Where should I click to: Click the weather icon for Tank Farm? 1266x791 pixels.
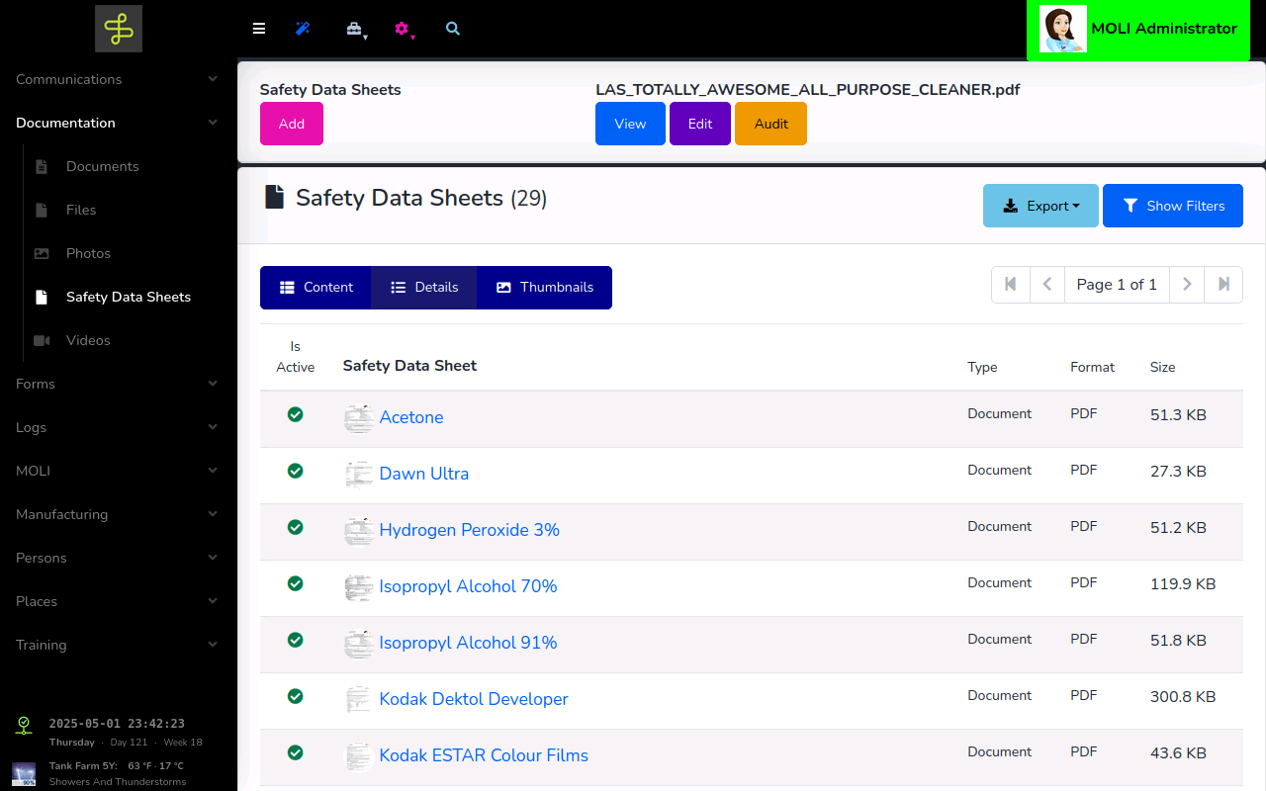click(24, 772)
